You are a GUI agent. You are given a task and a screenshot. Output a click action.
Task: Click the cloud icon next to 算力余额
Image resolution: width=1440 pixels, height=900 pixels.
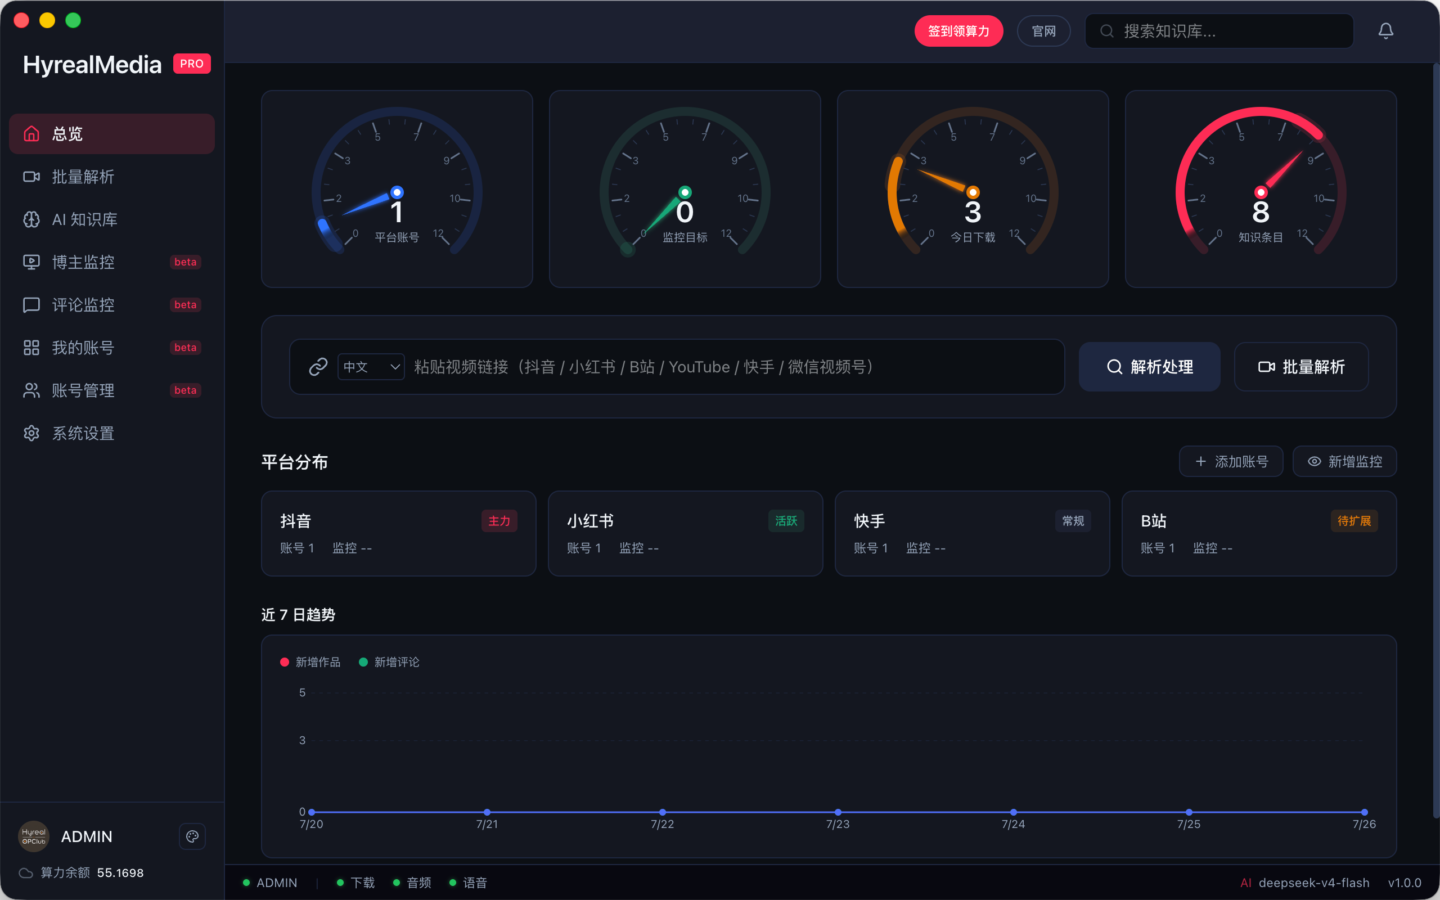tap(25, 872)
